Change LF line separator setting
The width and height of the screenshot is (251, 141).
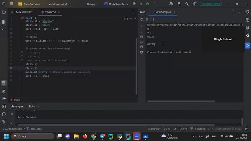[x=175, y=129]
